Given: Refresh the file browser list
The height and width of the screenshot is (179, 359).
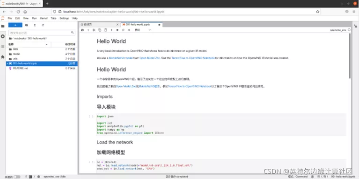Looking at the screenshot, I should [43, 25].
